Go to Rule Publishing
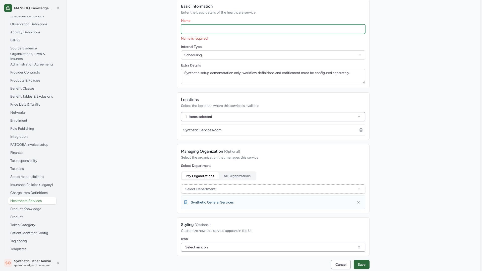Image resolution: width=482 pixels, height=271 pixels. coord(32,128)
